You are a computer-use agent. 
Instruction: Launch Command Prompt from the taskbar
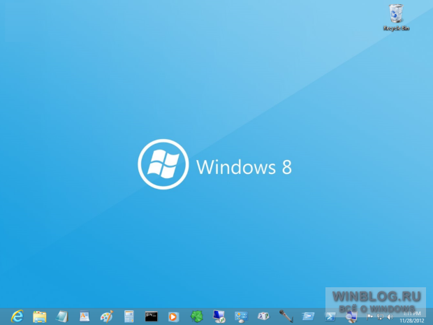point(152,317)
